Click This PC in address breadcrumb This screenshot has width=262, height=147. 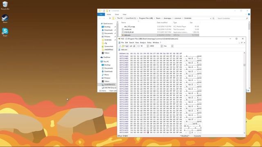(x=120, y=18)
